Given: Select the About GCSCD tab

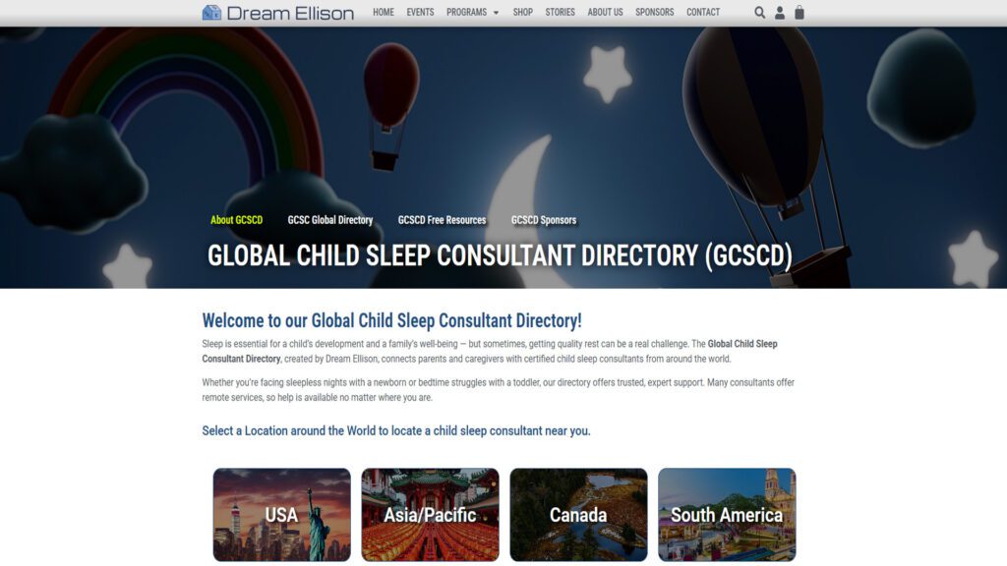Looking at the screenshot, I should tap(236, 220).
